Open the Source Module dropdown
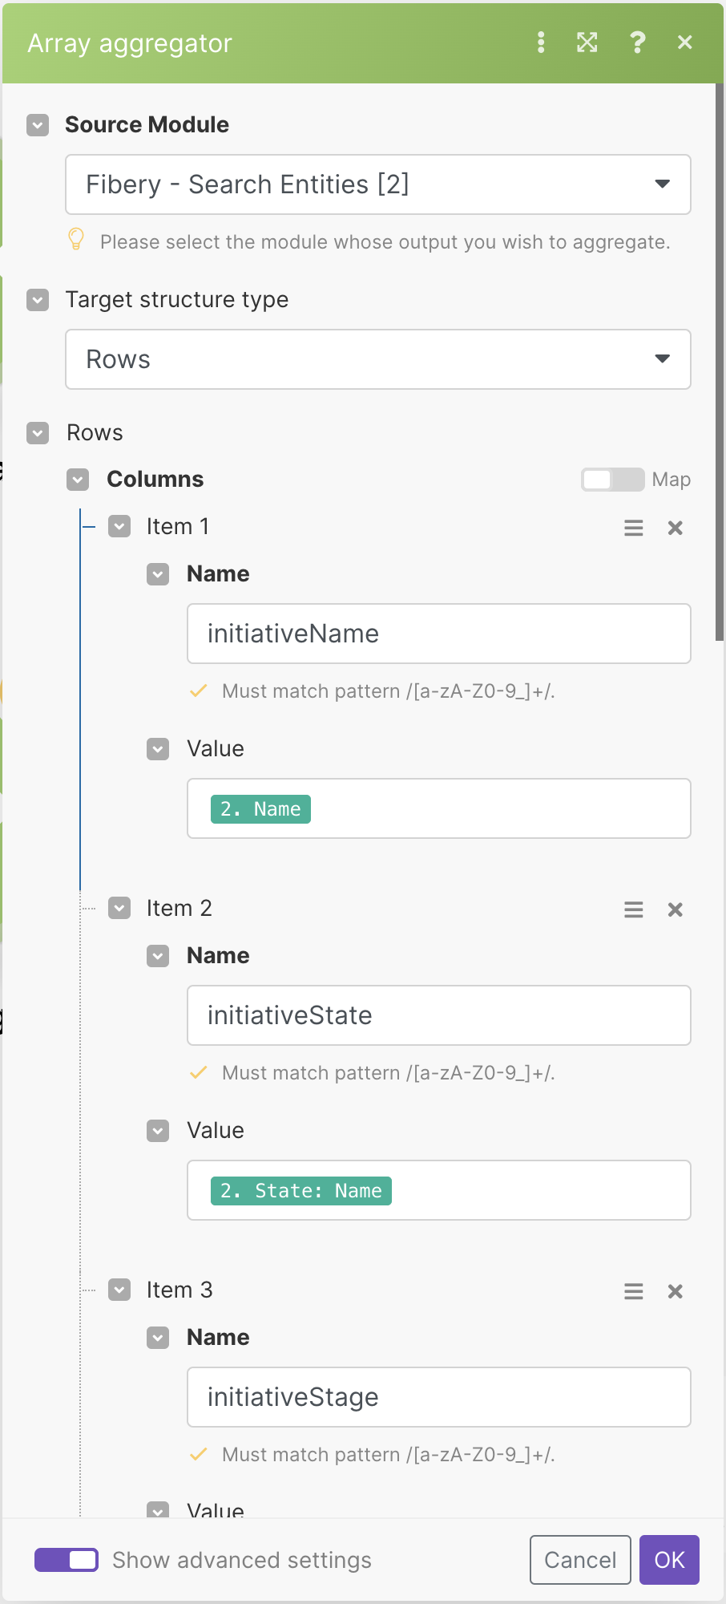 [x=378, y=184]
